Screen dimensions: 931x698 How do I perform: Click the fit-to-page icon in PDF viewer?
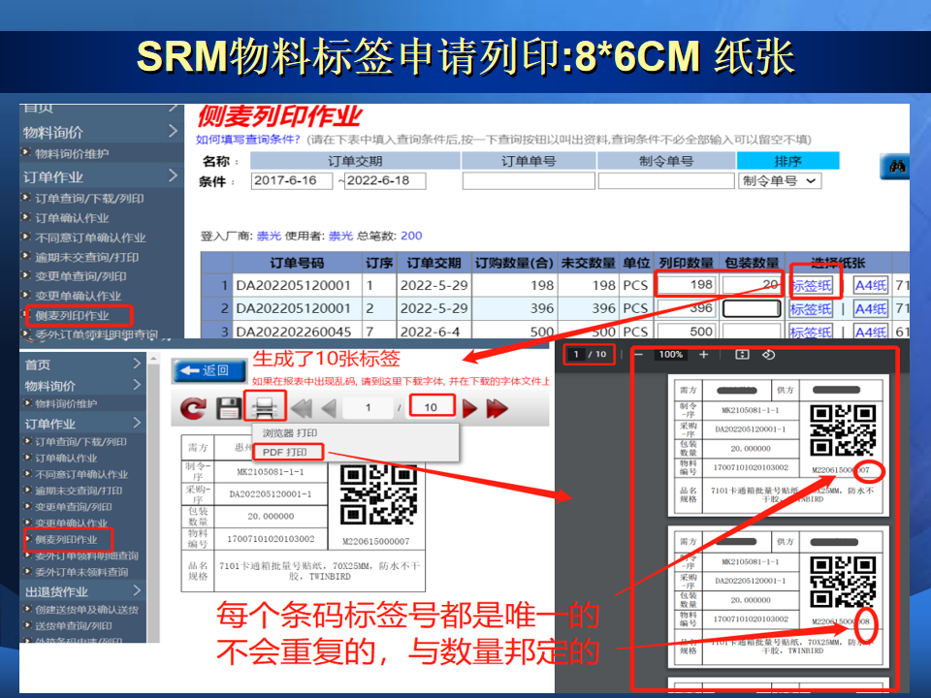click(x=742, y=355)
